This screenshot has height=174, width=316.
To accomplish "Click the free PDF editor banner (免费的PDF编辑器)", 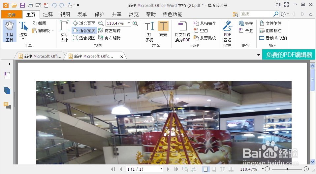I will [x=289, y=55].
